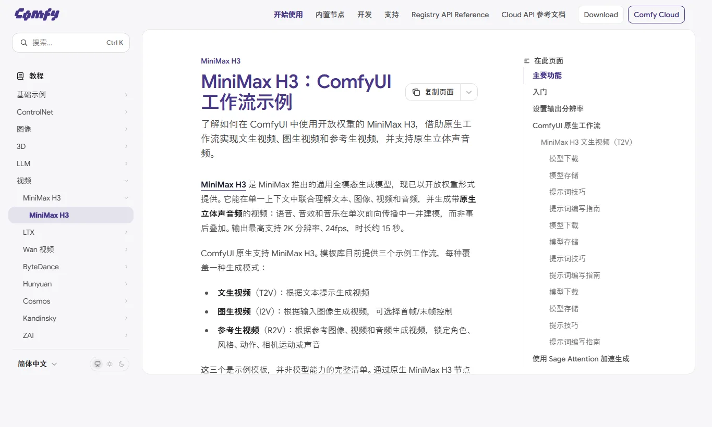Image resolution: width=712 pixels, height=427 pixels.
Task: Click the 参考生视频 bullet text
Action: click(238, 330)
